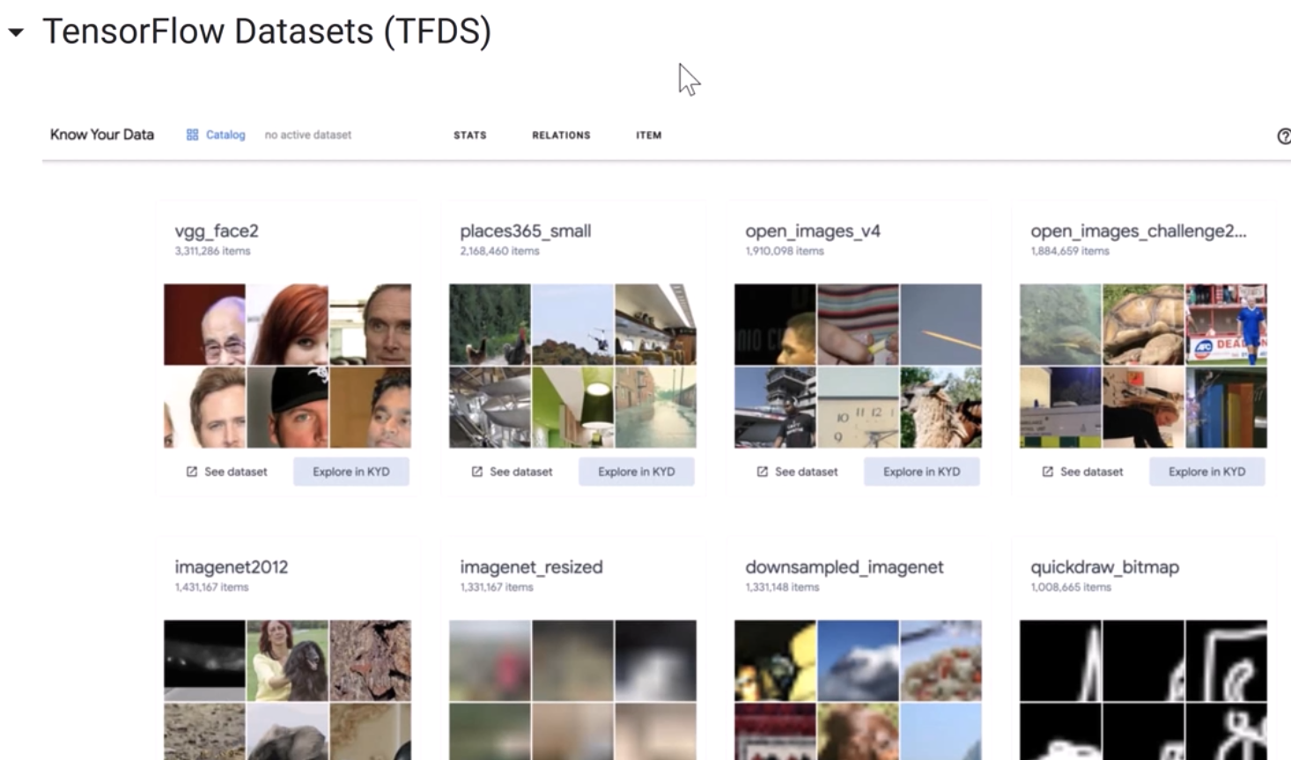Explore vgg_face2 in KYD
Viewport: 1291px width, 760px height.
click(x=350, y=471)
